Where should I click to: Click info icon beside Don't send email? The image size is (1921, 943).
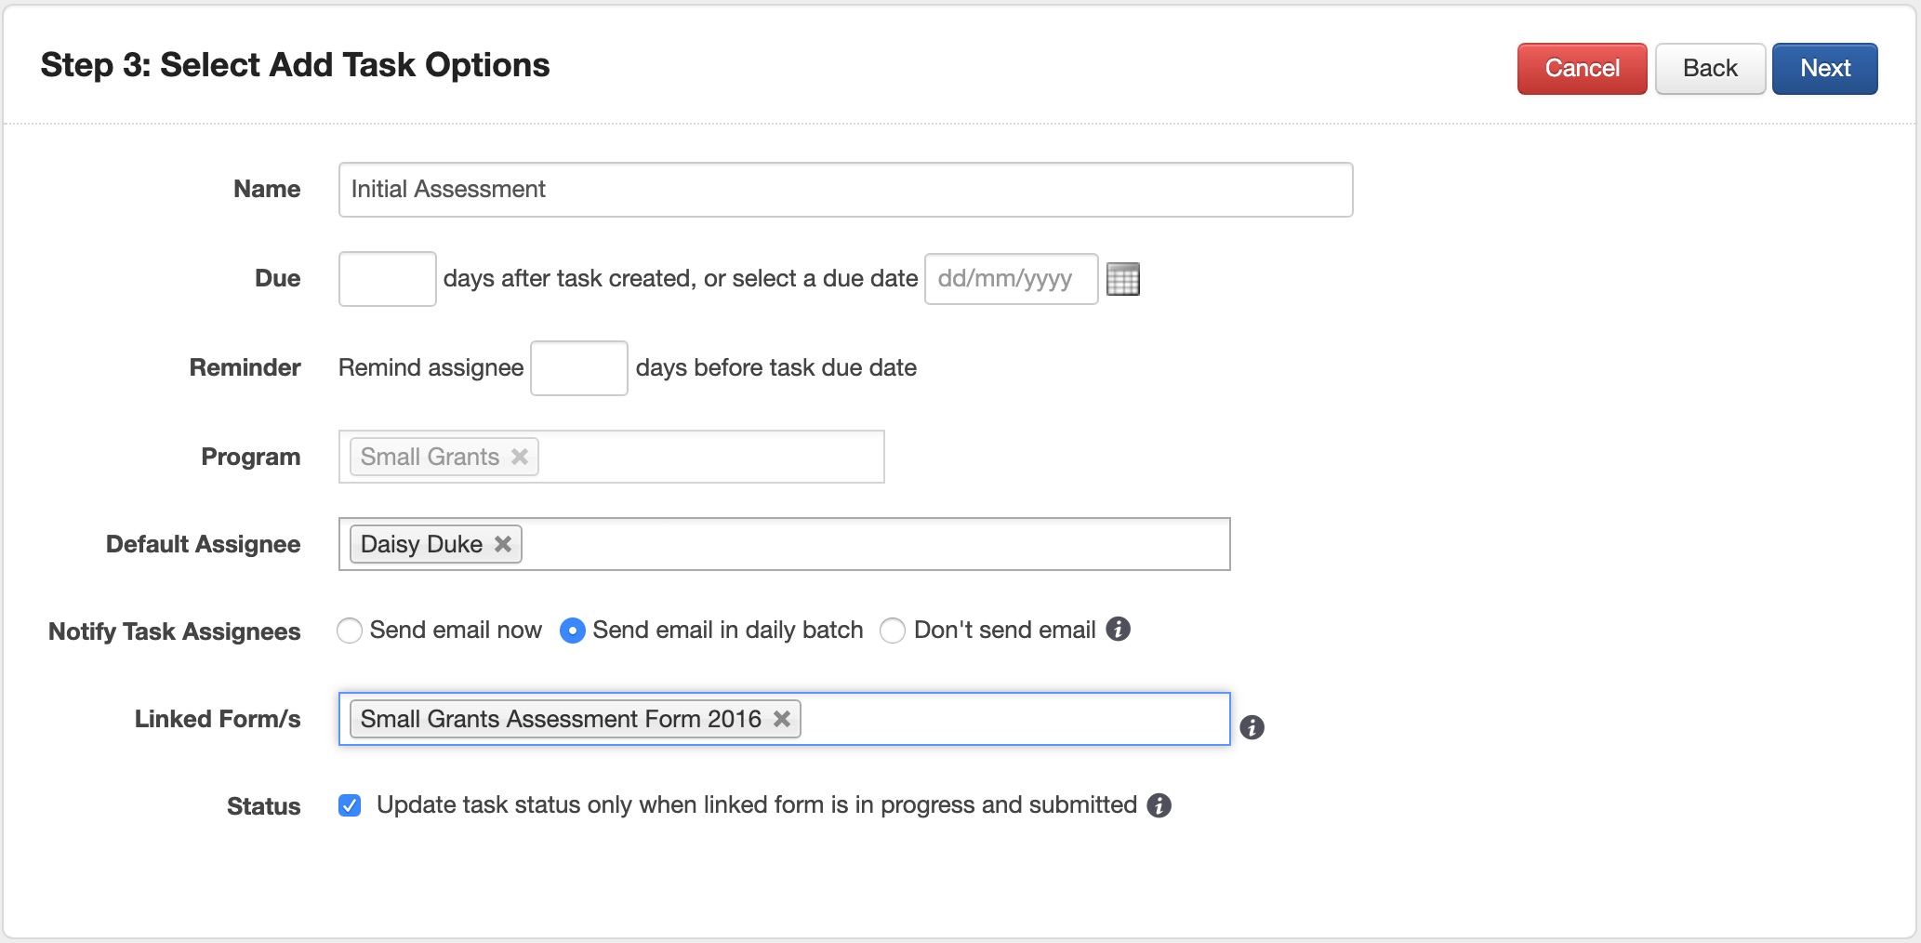[1118, 630]
